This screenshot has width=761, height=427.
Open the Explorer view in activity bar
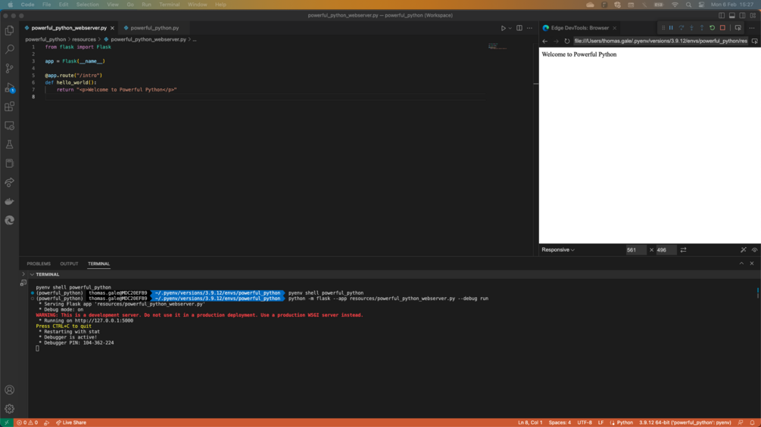pyautogui.click(x=9, y=30)
